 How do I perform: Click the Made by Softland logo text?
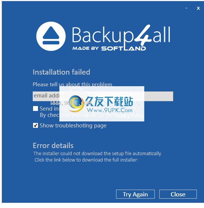pyautogui.click(x=109, y=48)
